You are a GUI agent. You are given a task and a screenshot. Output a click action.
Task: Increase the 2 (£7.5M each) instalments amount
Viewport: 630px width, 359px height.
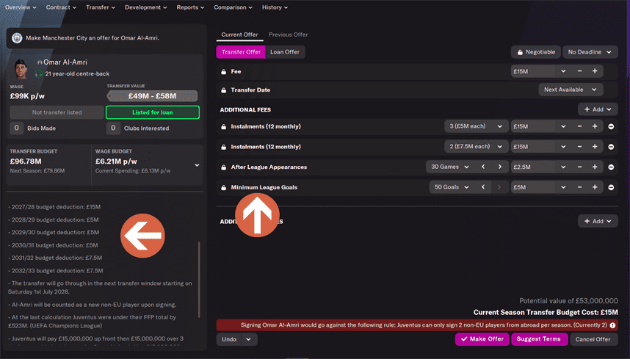595,147
